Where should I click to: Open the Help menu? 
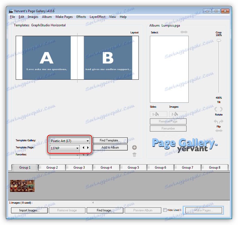[x=123, y=17]
